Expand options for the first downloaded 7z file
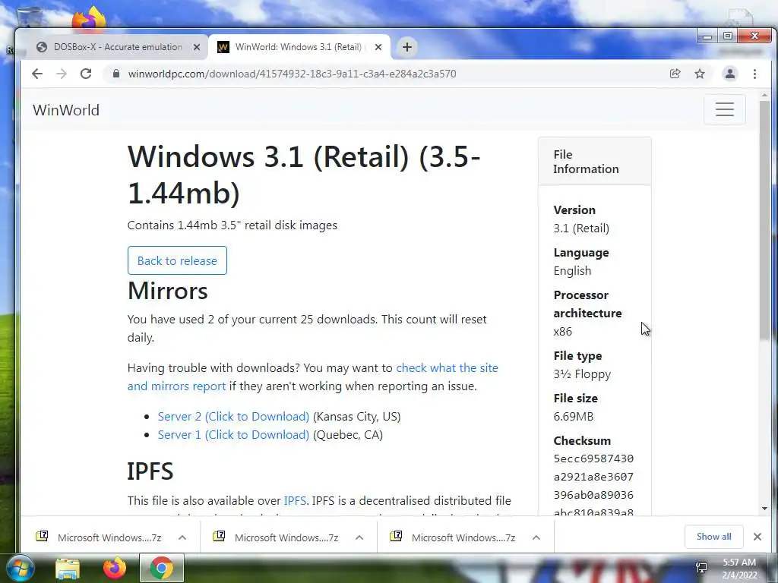The width and height of the screenshot is (778, 583). (x=182, y=537)
